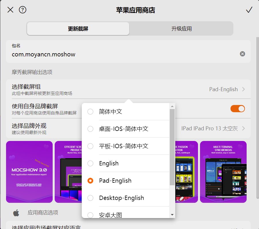Open the Multi Terminal Synchronous screenshot thumbnail

[223, 172]
